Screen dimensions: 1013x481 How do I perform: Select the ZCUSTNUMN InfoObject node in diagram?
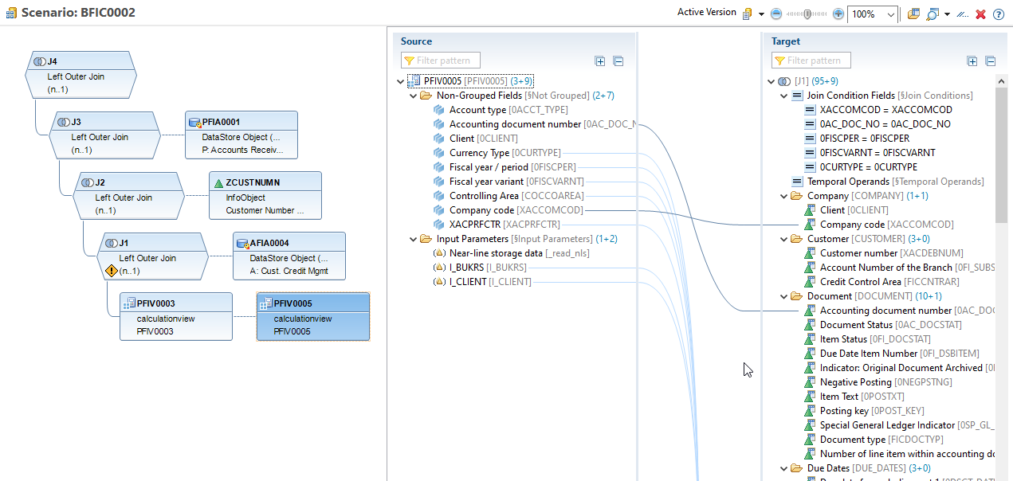[265, 196]
